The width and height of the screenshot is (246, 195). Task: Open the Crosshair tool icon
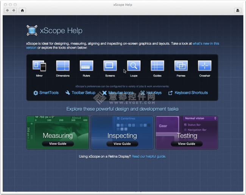[205, 66]
